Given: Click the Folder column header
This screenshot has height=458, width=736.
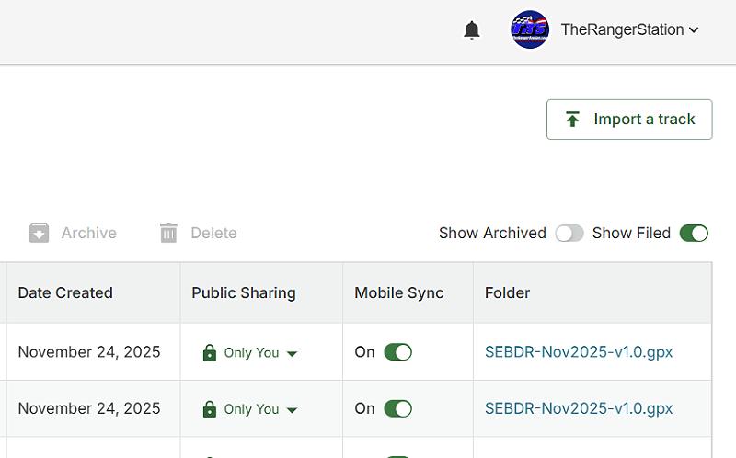Looking at the screenshot, I should coord(508,292).
